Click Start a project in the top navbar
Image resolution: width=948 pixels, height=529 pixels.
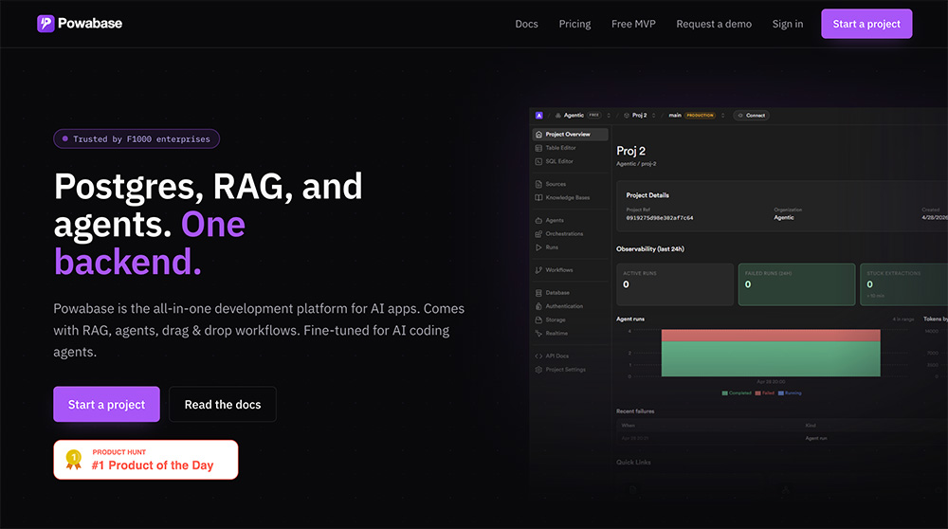(x=866, y=24)
